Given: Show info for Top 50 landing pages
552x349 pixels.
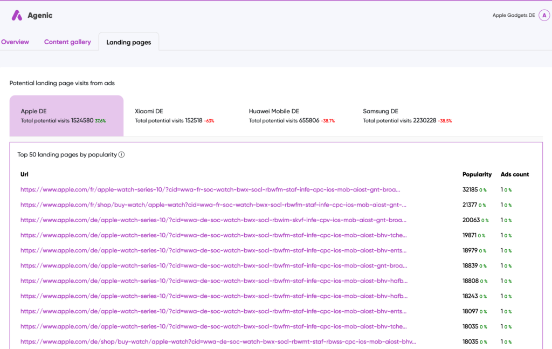Looking at the screenshot, I should [x=121, y=155].
